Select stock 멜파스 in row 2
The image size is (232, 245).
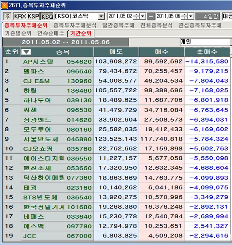coord(34,71)
